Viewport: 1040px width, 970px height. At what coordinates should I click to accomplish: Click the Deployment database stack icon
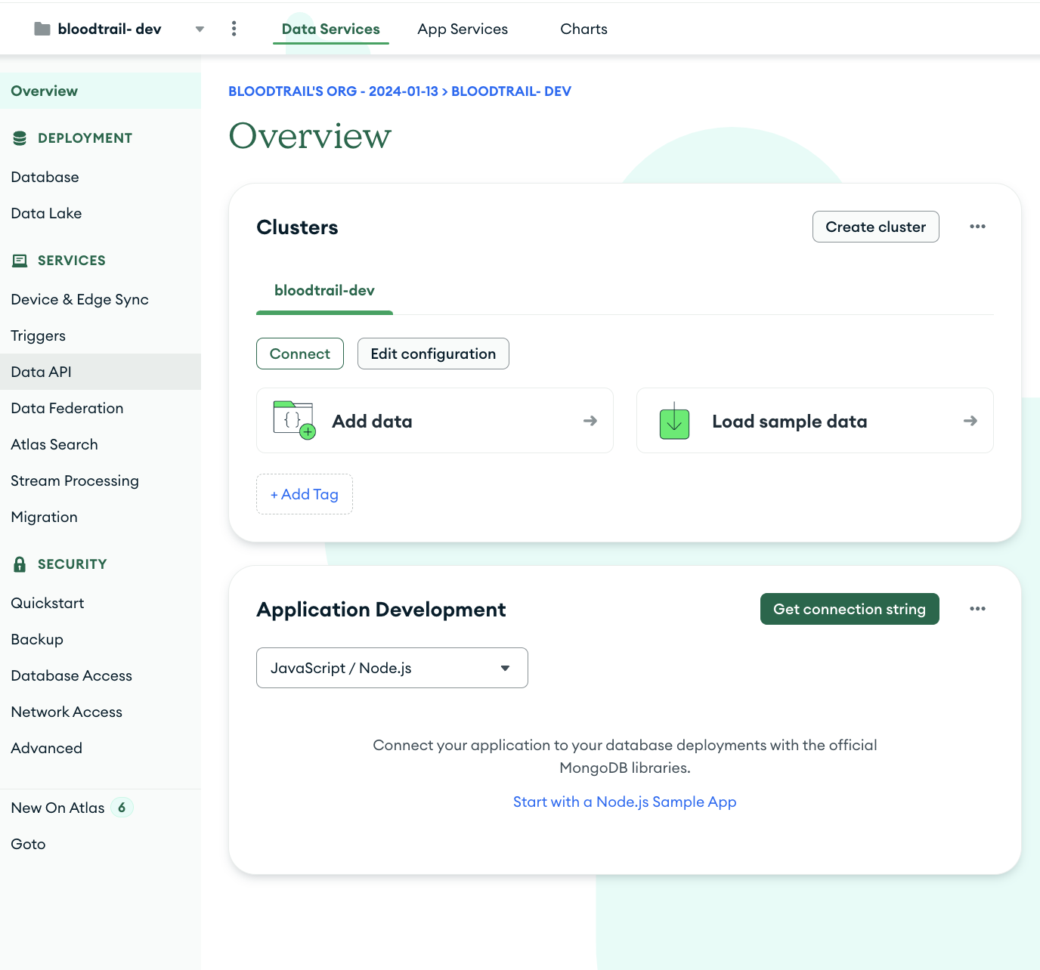20,138
